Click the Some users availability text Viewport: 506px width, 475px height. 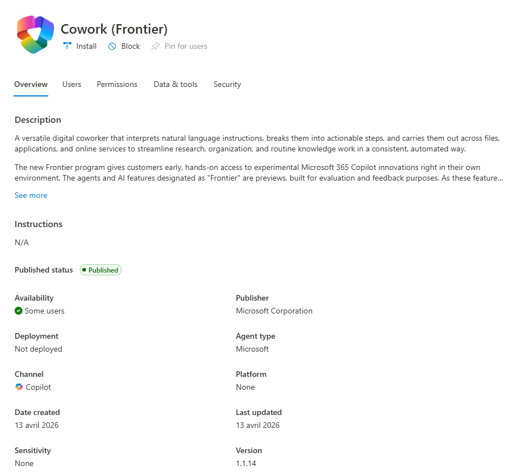[x=44, y=311]
